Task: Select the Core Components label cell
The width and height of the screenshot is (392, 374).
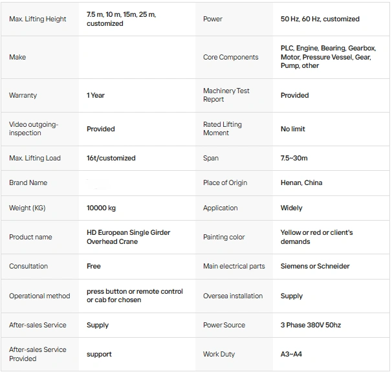Action: coord(230,57)
